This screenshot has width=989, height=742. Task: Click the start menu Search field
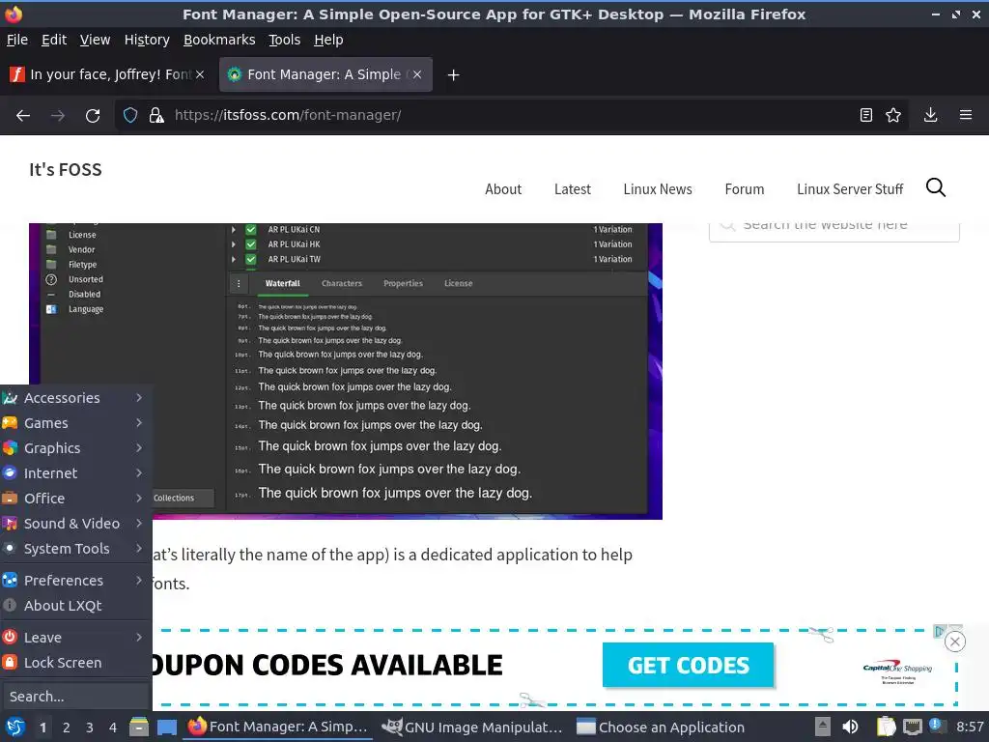tap(75, 697)
